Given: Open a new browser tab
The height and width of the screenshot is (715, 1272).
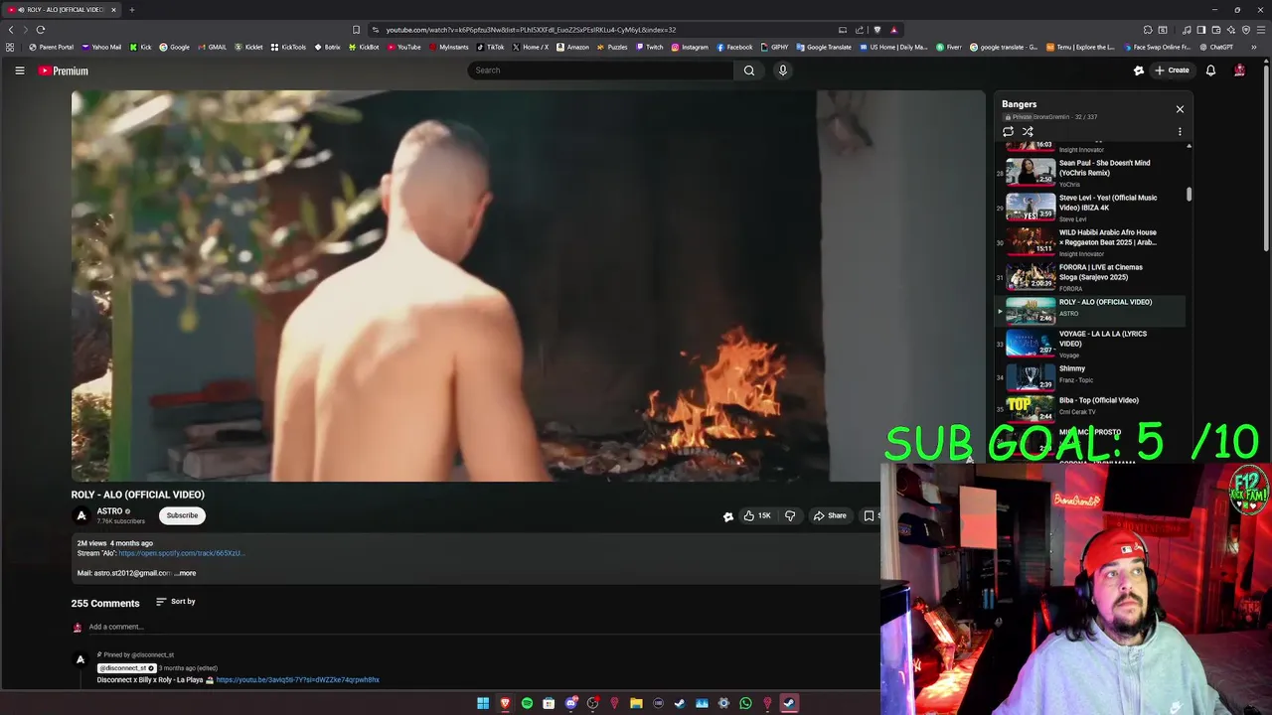Looking at the screenshot, I should [x=131, y=10].
